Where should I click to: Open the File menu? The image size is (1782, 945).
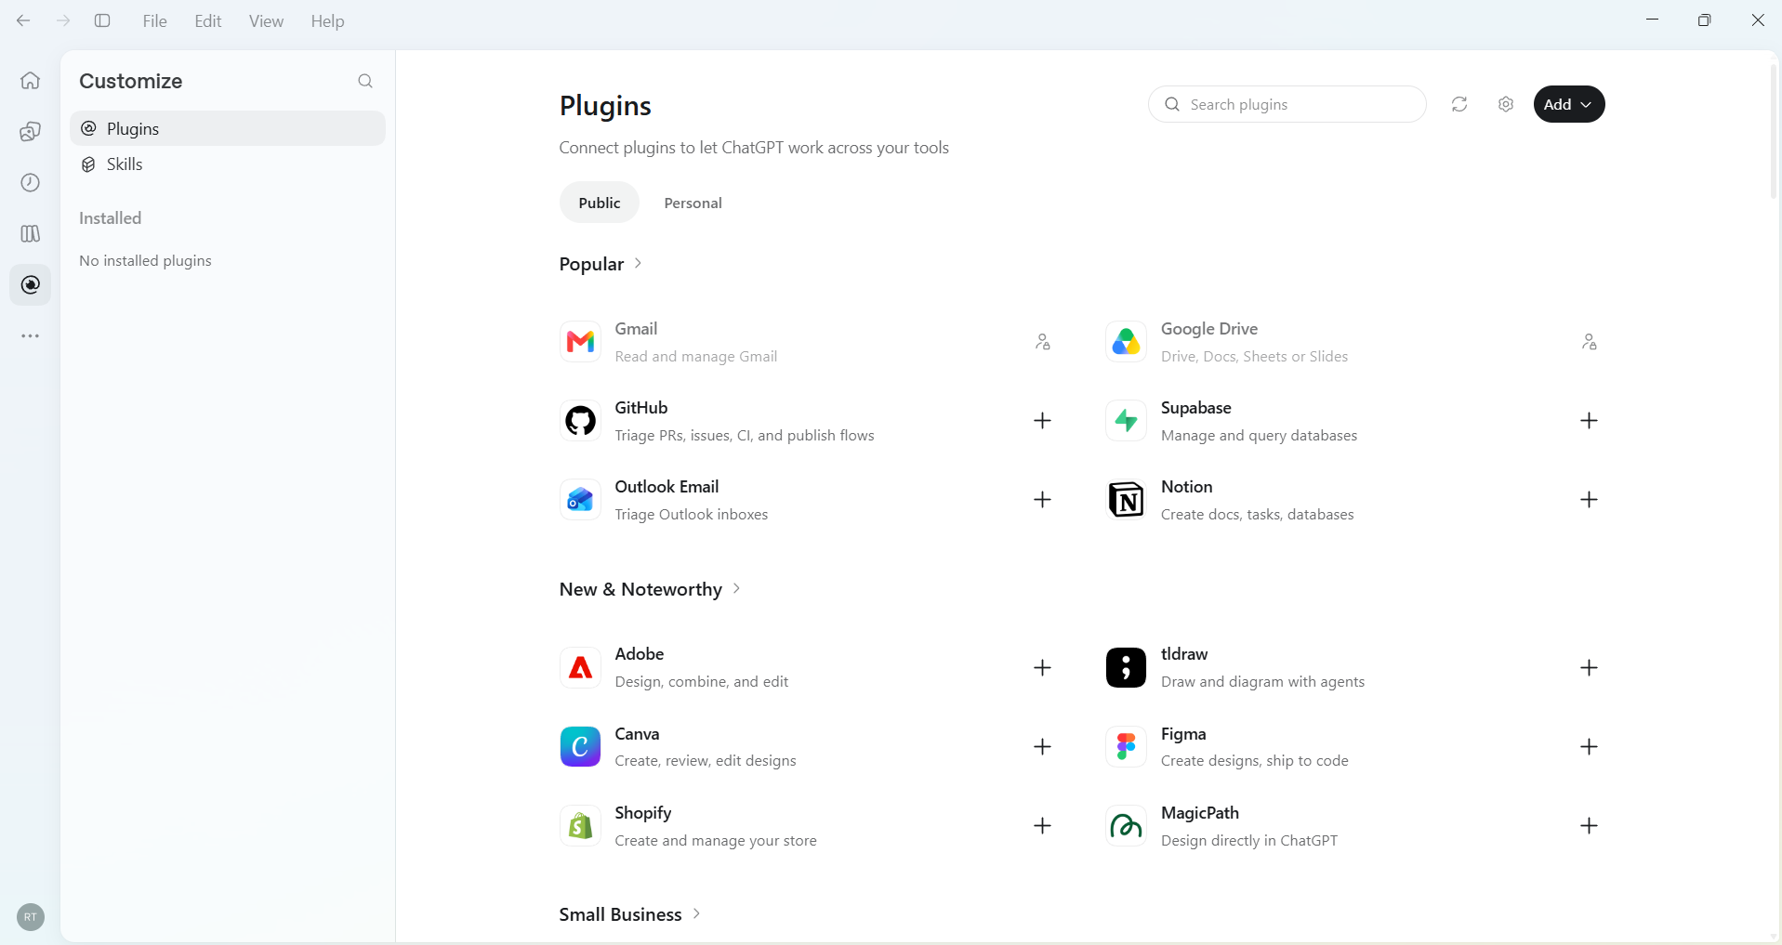tap(155, 20)
